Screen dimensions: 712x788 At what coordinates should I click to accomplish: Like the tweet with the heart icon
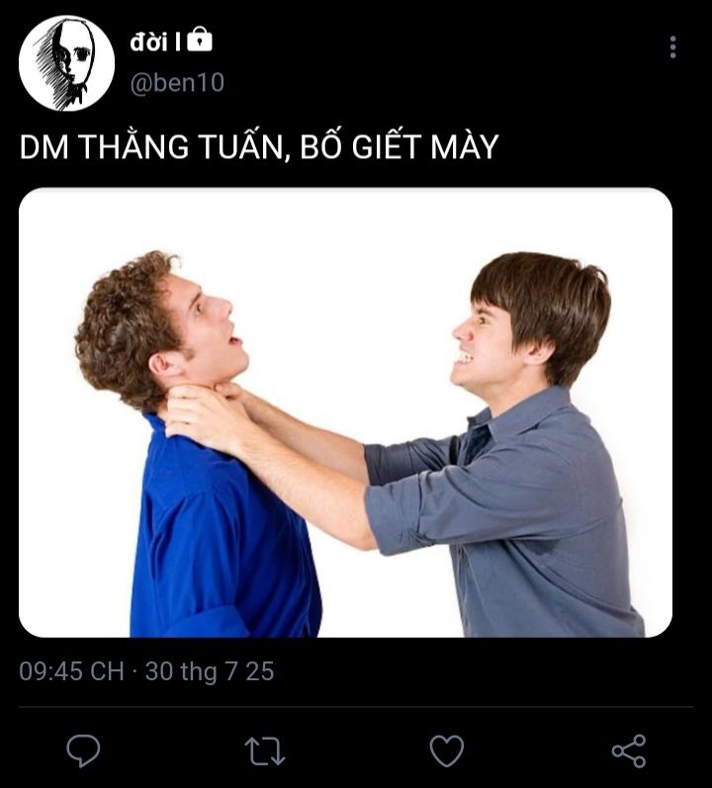click(x=447, y=750)
